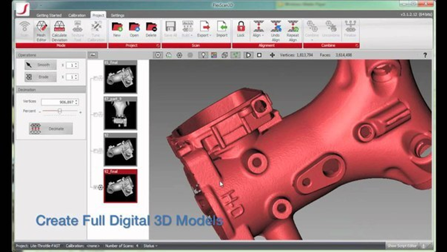Viewport: 447px width, 252px height.
Task: Toggle the tree icon beside the 92 thumbnail
Action: point(98,151)
